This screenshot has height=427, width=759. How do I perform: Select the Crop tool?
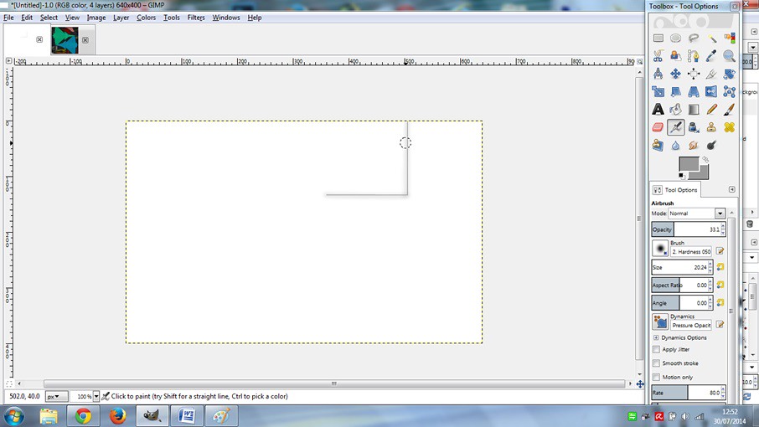[711, 74]
